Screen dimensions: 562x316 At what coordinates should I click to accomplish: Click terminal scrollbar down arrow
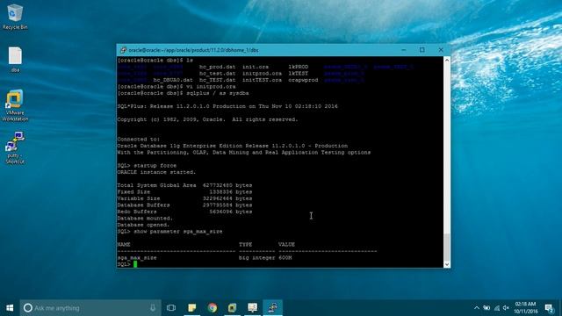447,264
